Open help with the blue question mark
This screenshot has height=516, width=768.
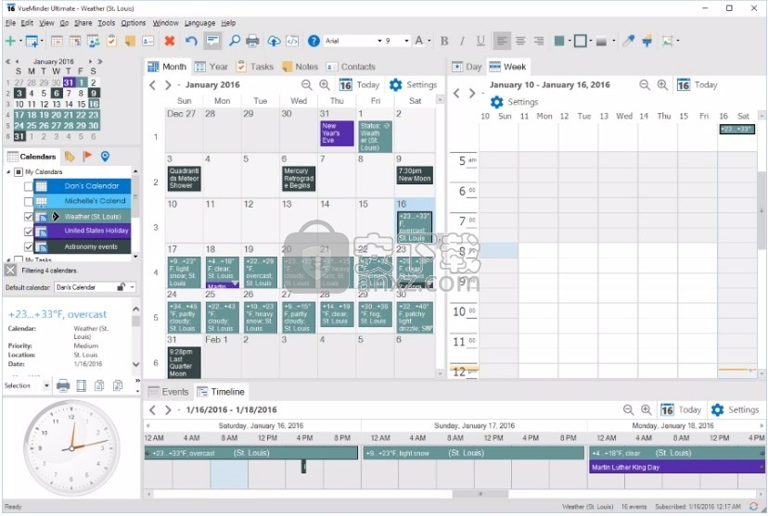314,41
